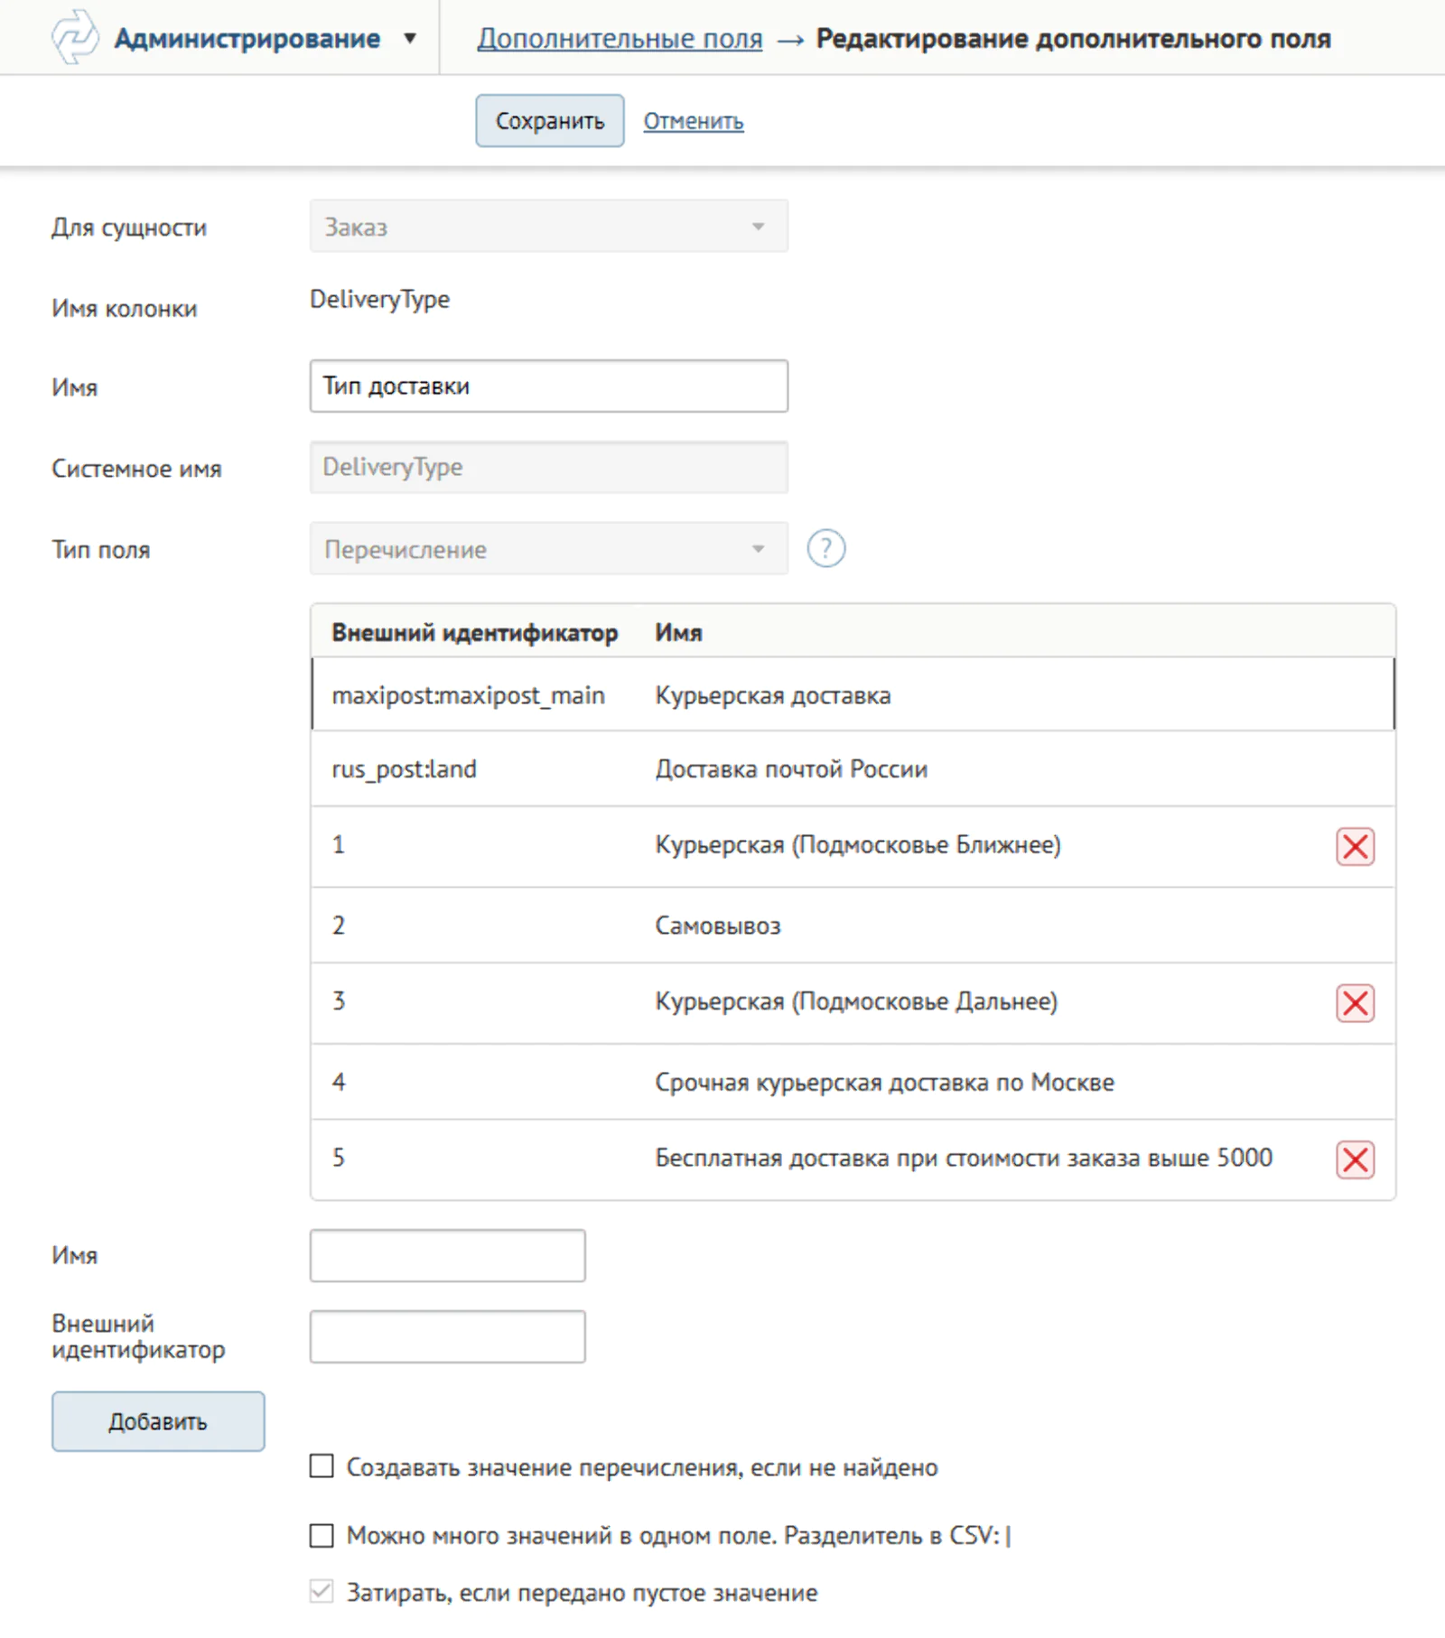Click the Самовывоз row

click(853, 926)
